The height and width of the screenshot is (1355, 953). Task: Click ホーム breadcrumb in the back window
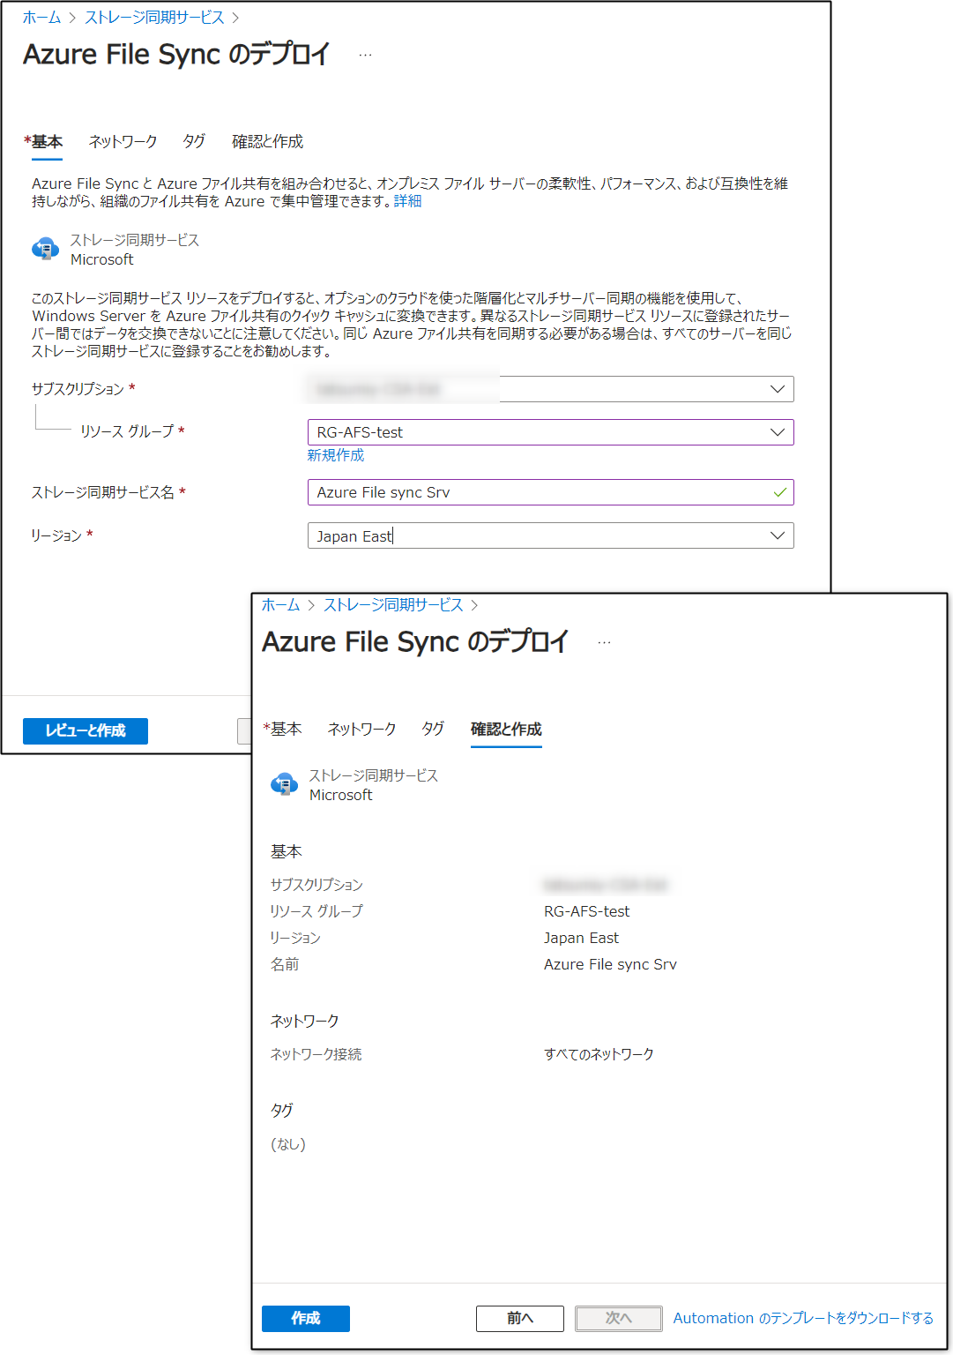click(41, 18)
